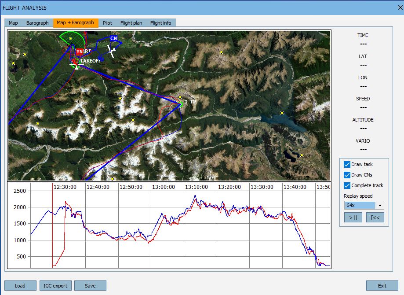Uncheck the Draw CNs option
Viewport: 404px width, 295px height.
click(347, 175)
